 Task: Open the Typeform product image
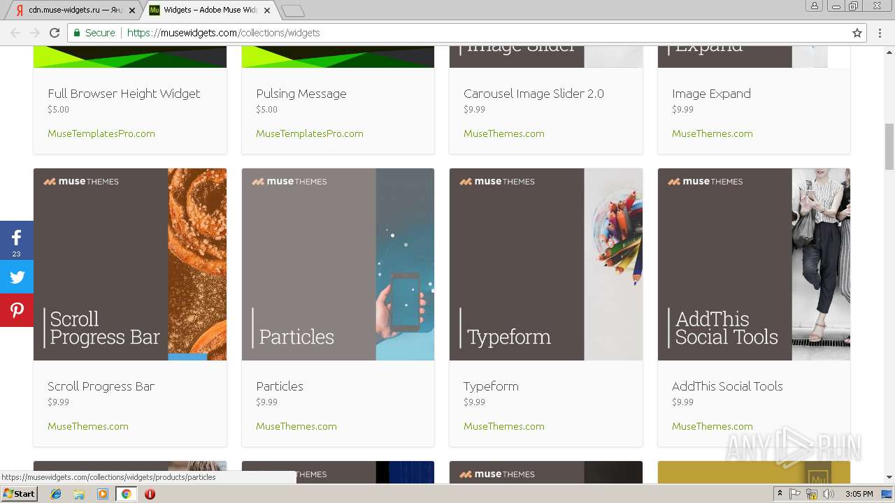click(546, 264)
